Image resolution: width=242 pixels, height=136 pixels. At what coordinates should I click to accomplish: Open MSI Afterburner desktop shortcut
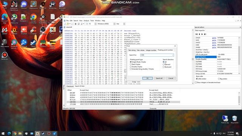click(x=14, y=19)
